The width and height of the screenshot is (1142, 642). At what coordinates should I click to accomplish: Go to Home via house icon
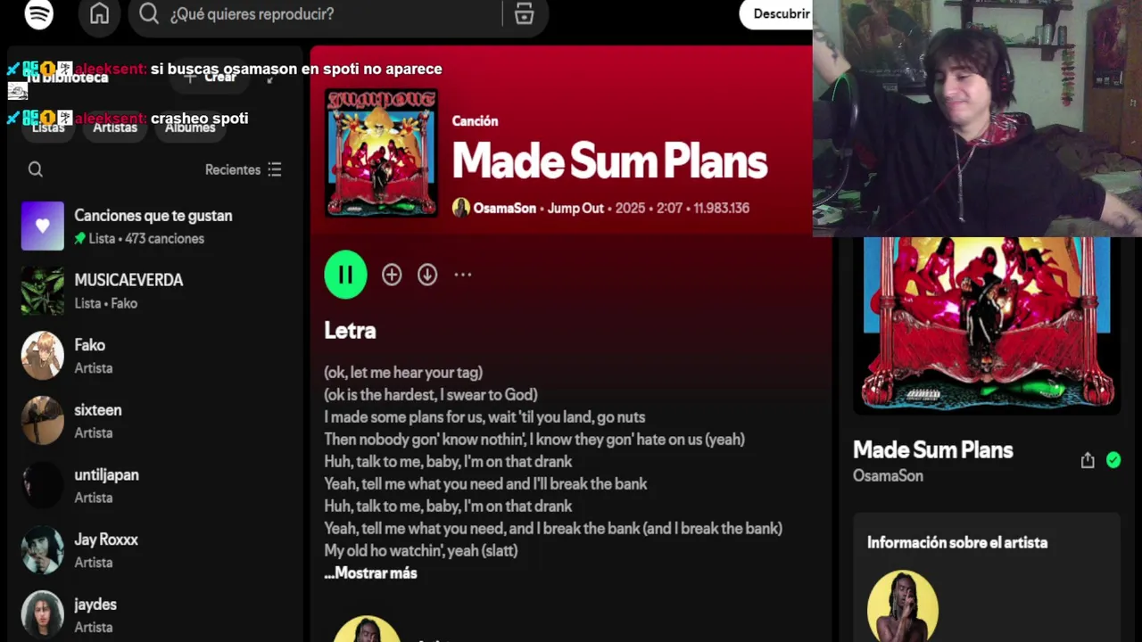99,14
